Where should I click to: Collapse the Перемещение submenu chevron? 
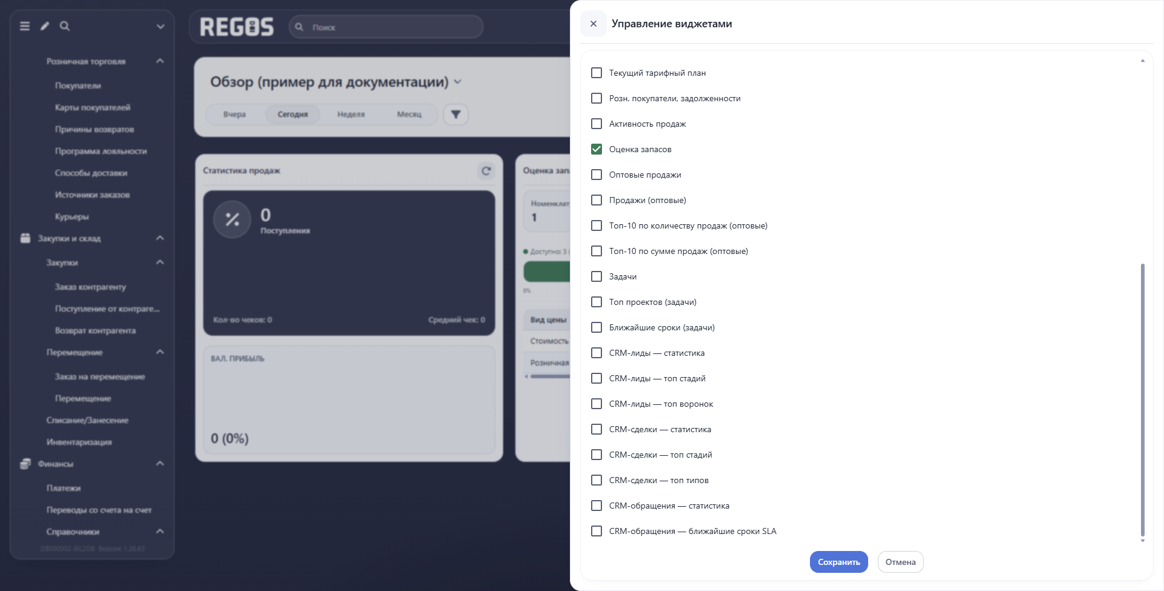[160, 352]
